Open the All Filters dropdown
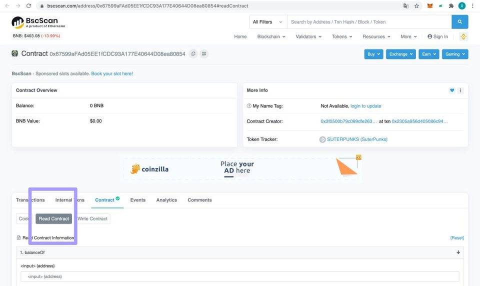The height and width of the screenshot is (286, 480). (x=268, y=22)
